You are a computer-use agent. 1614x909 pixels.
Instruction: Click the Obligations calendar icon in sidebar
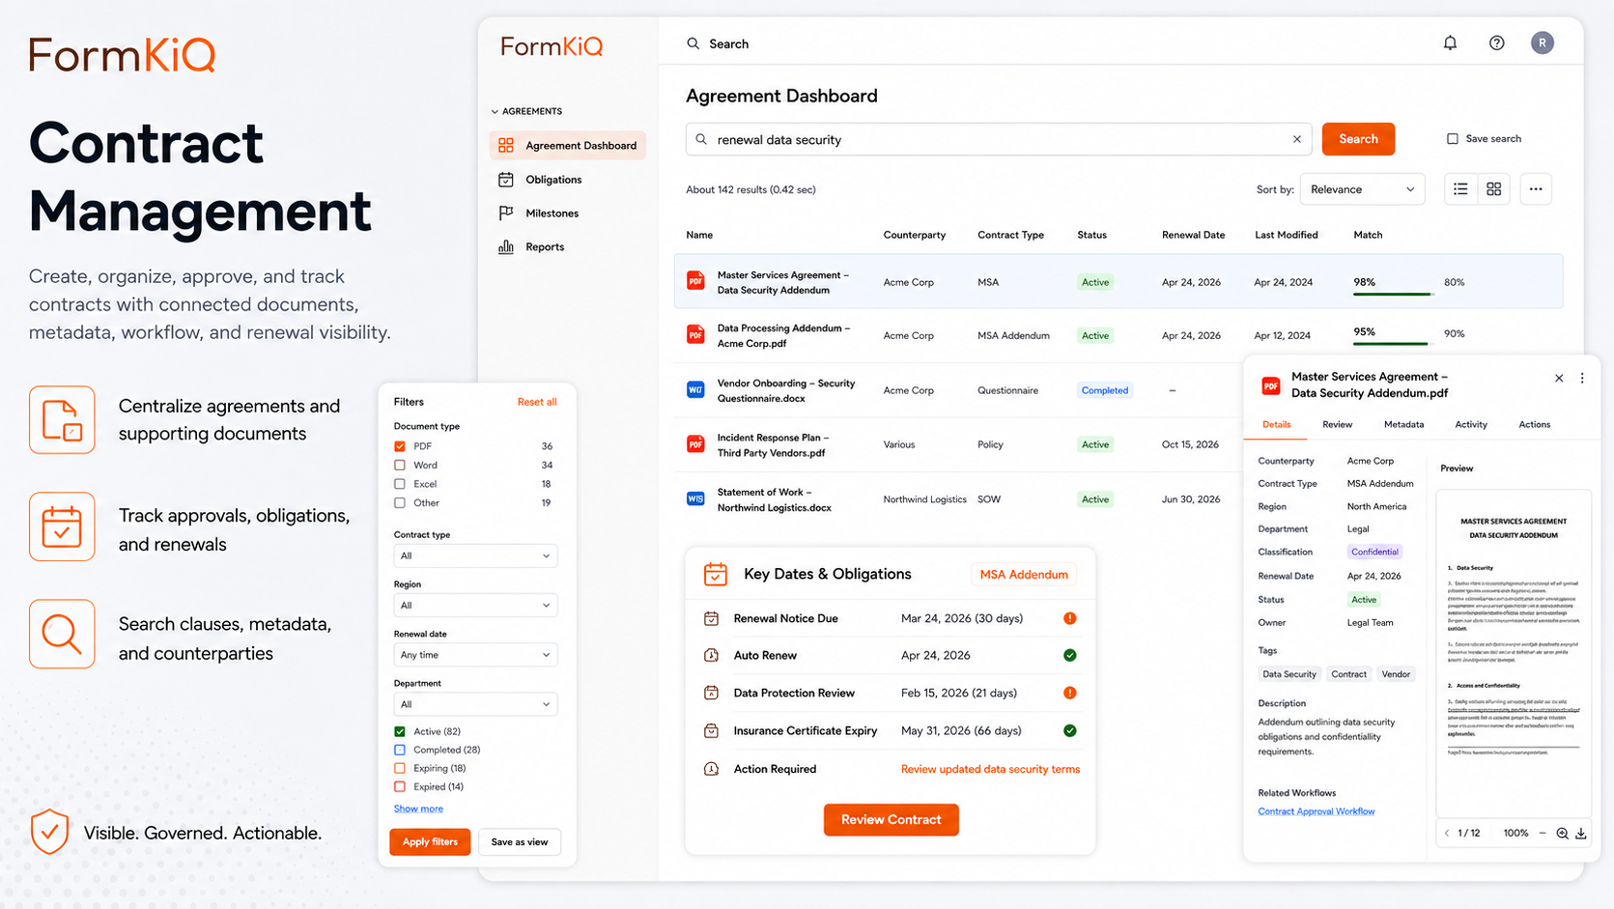(506, 180)
